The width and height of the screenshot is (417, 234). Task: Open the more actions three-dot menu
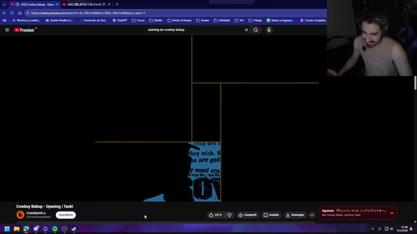point(312,215)
